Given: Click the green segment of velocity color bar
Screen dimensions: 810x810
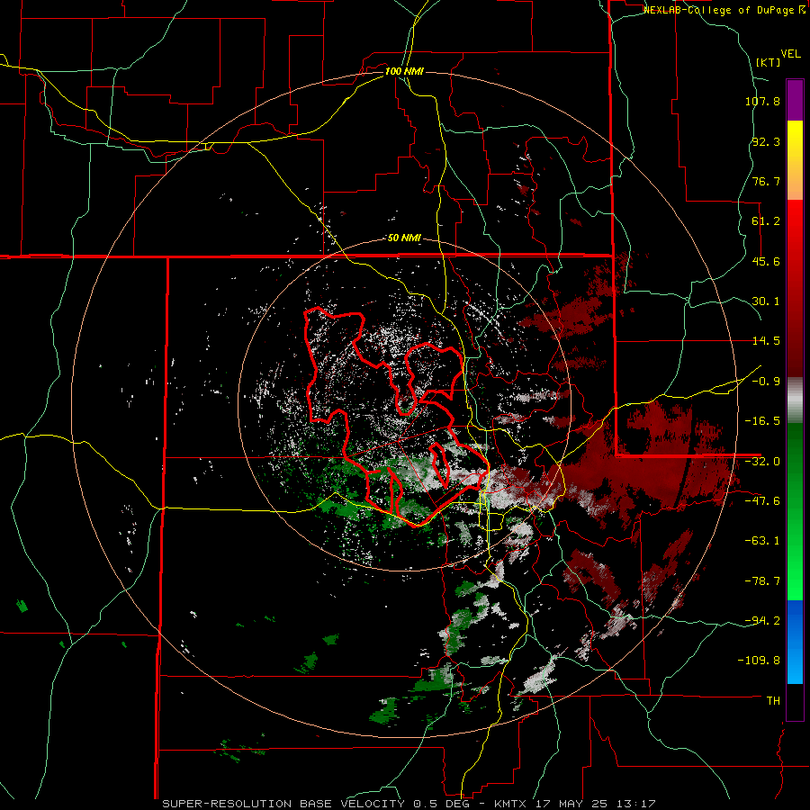Looking at the screenshot, I should [x=795, y=511].
